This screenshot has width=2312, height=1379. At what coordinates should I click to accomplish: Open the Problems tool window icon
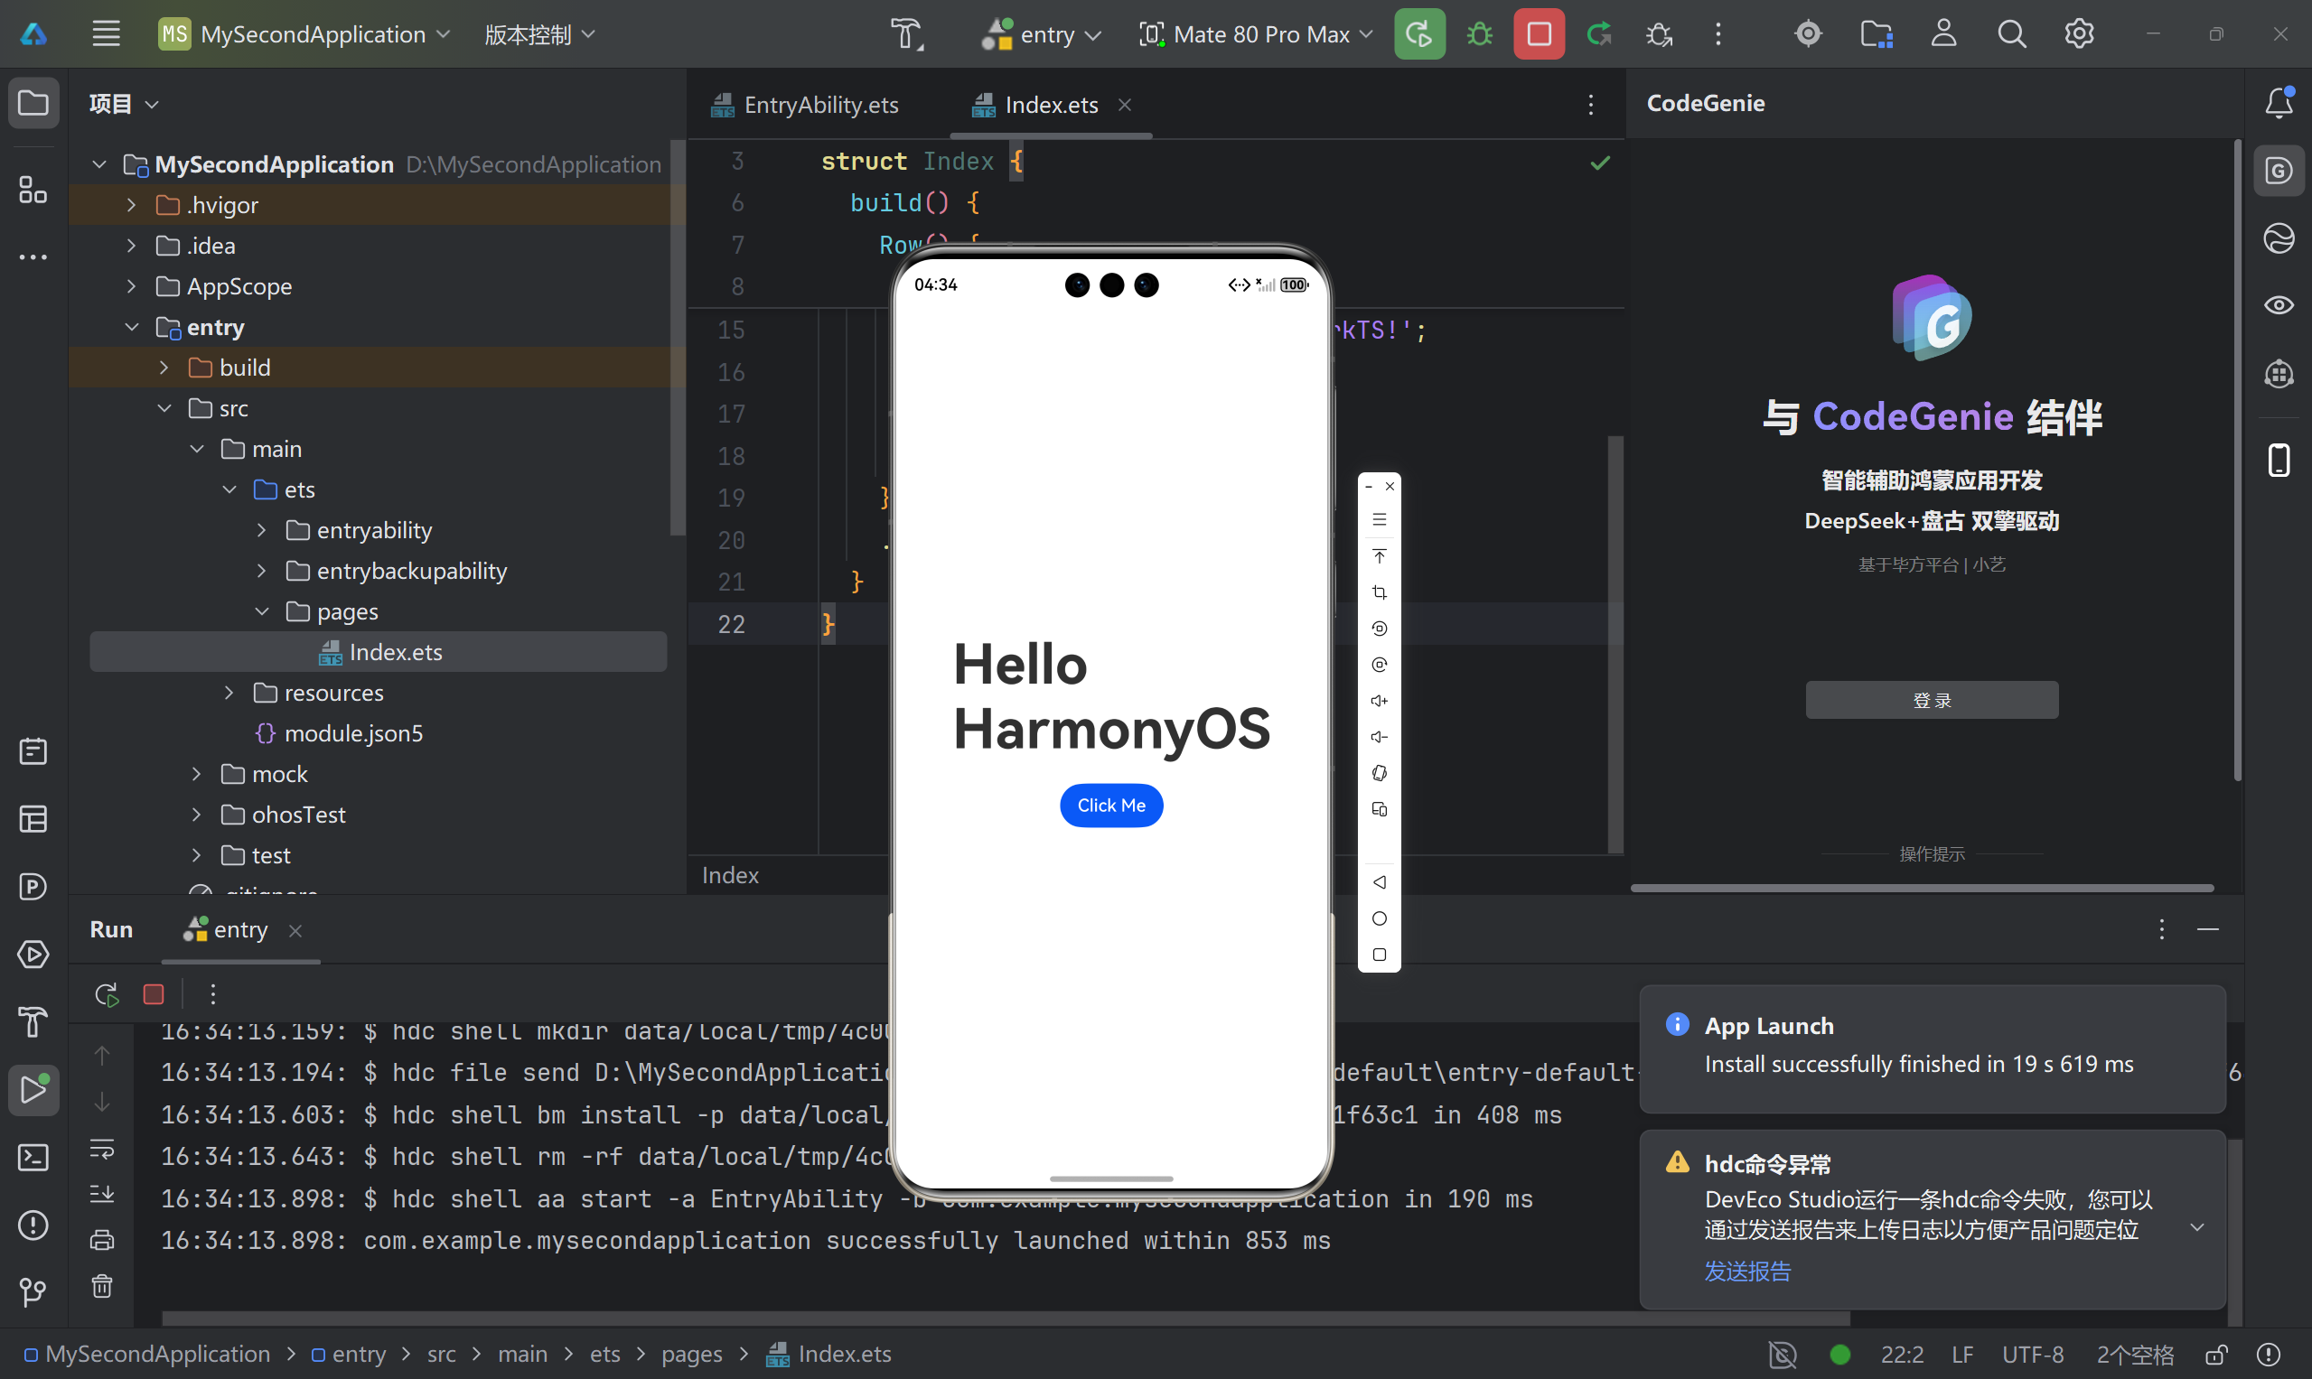33,1225
